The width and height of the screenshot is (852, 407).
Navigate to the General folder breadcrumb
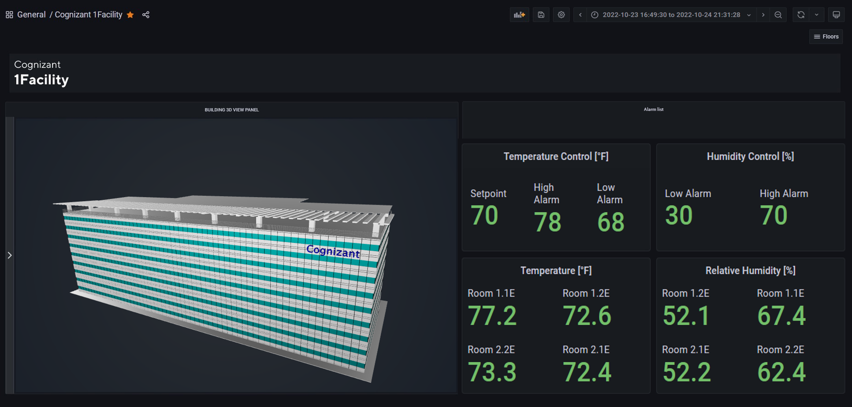(31, 15)
